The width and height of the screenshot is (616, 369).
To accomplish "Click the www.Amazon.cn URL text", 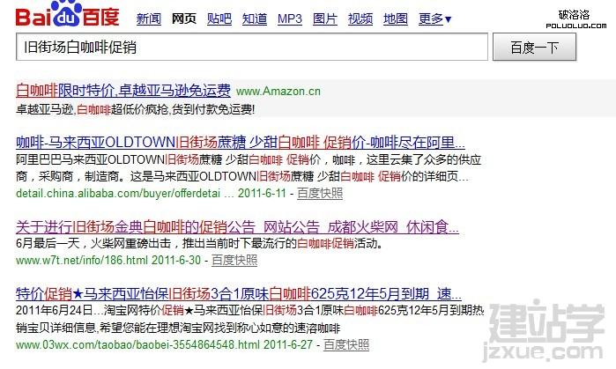I will coord(278,92).
